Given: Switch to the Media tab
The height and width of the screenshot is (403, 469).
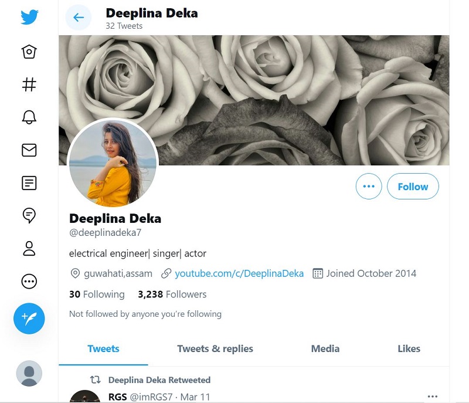Looking at the screenshot, I should coord(325,348).
